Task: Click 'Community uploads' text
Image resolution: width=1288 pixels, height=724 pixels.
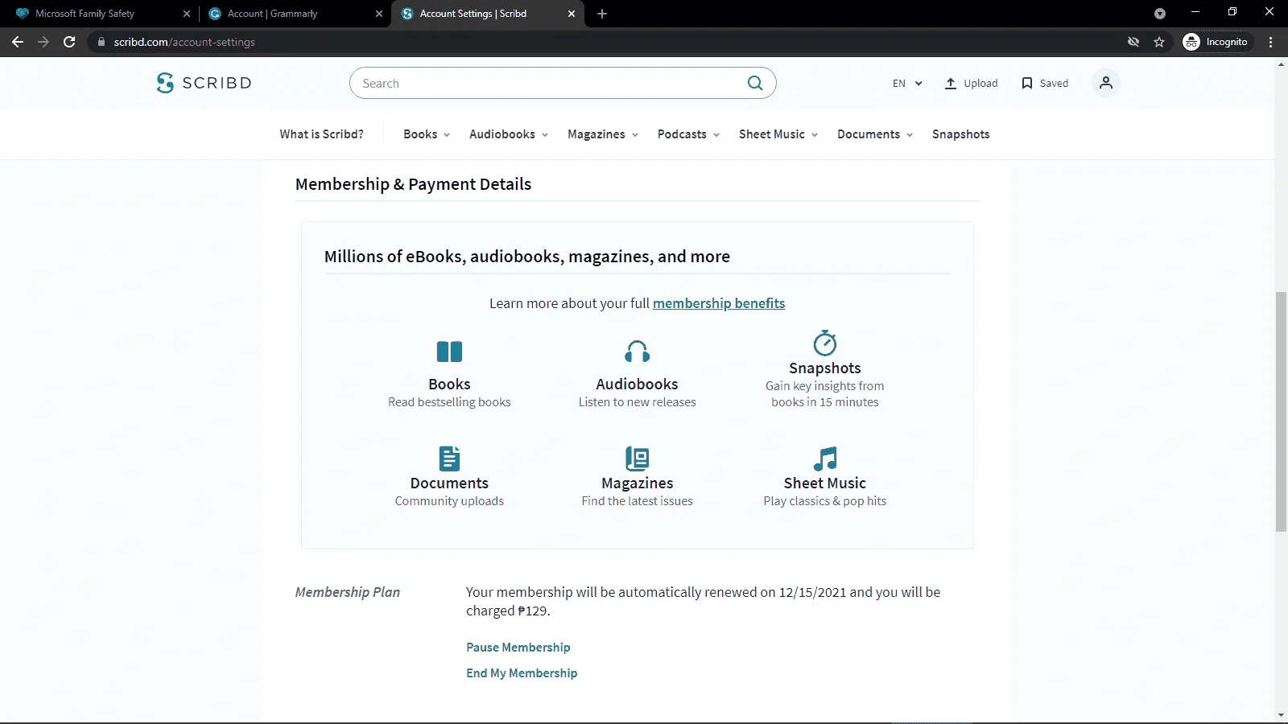Action: tap(449, 501)
